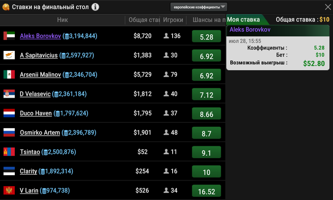Click the Cyprus flag next to A Sapitavicius
This screenshot has height=200, width=333.
pos(9,55)
